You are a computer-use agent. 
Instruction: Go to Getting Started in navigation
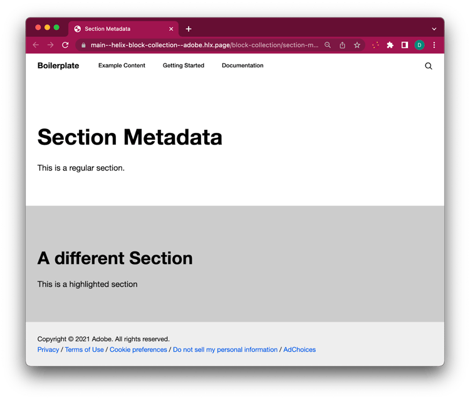pos(183,66)
